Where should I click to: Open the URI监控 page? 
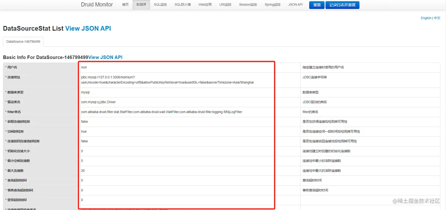pyautogui.click(x=225, y=5)
